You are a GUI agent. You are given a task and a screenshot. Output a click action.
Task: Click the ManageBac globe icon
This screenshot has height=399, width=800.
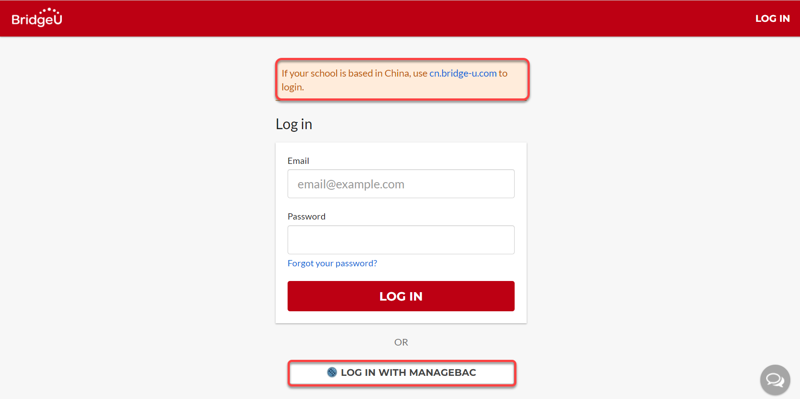(332, 372)
